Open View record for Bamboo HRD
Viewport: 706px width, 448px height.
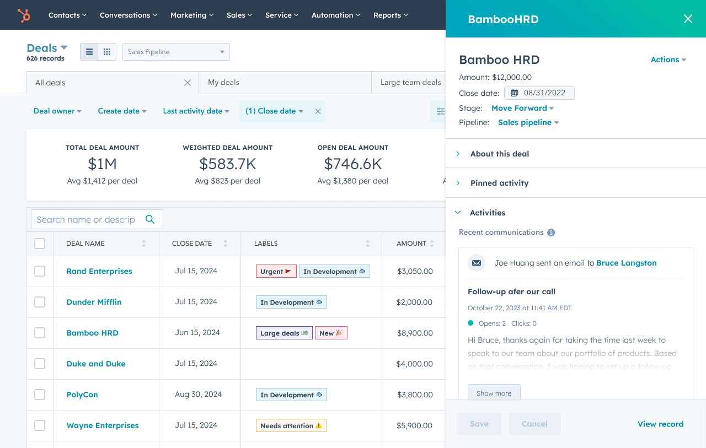point(660,424)
